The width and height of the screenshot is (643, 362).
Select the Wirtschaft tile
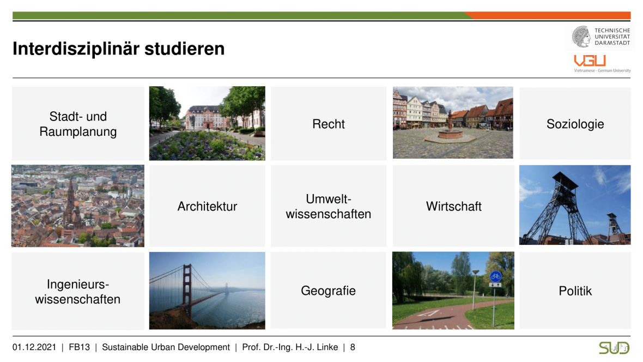453,206
